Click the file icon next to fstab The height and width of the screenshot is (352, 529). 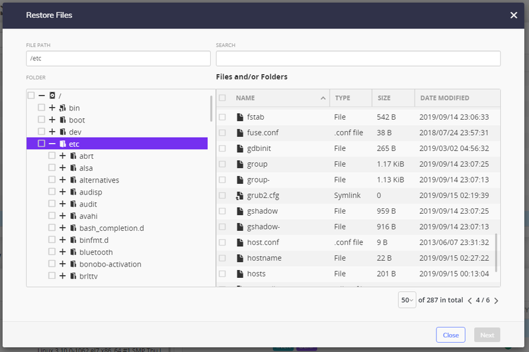tap(240, 117)
